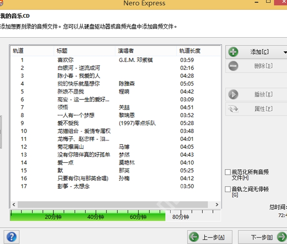287x244 pixels.
Task: Click track length 02:16
Action: pyautogui.click(x=187, y=68)
